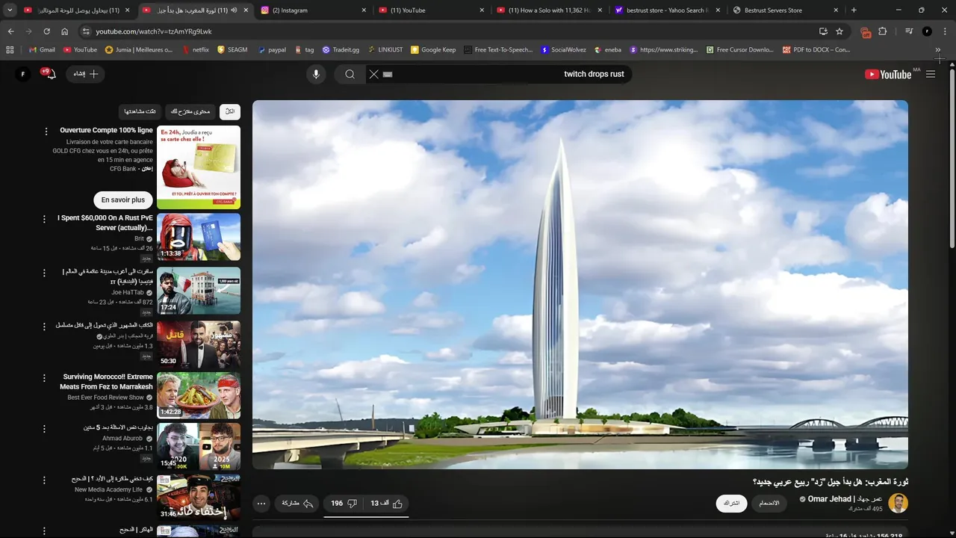This screenshot has height=538, width=956.
Task: Open options for New Media Academy video
Action: tap(45, 480)
